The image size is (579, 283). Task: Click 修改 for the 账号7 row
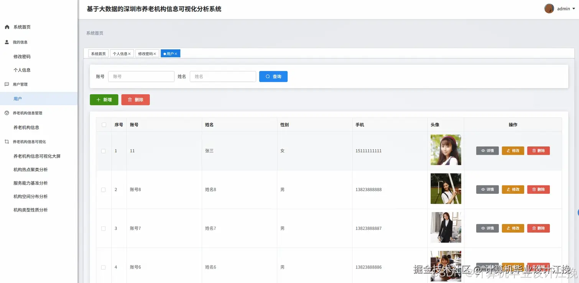click(513, 228)
